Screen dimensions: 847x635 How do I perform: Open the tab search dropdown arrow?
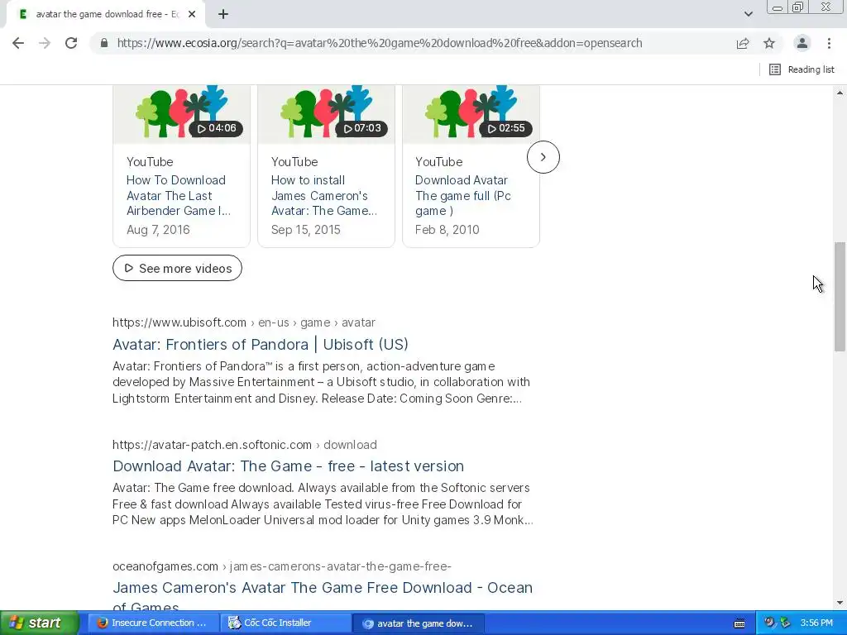[x=748, y=14]
